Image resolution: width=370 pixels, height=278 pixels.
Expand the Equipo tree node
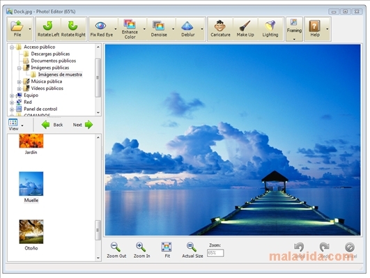coord(12,95)
